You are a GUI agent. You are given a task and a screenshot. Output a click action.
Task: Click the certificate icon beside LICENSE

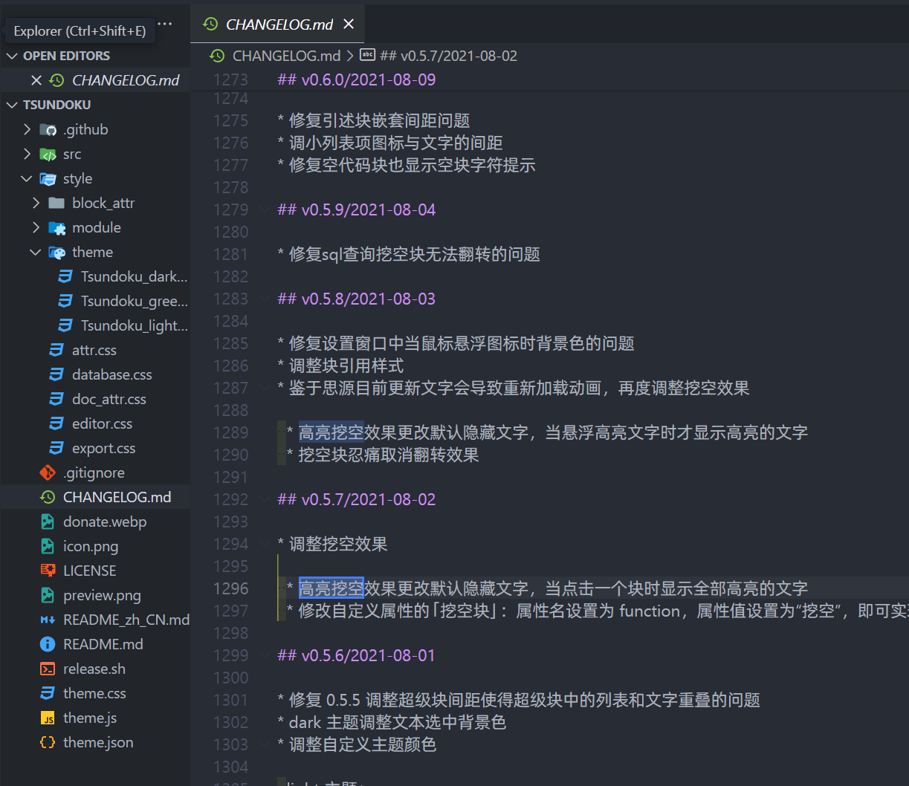point(48,571)
